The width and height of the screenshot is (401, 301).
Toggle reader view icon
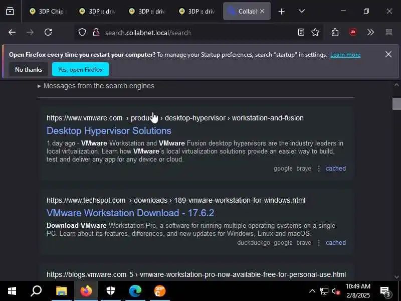301,32
